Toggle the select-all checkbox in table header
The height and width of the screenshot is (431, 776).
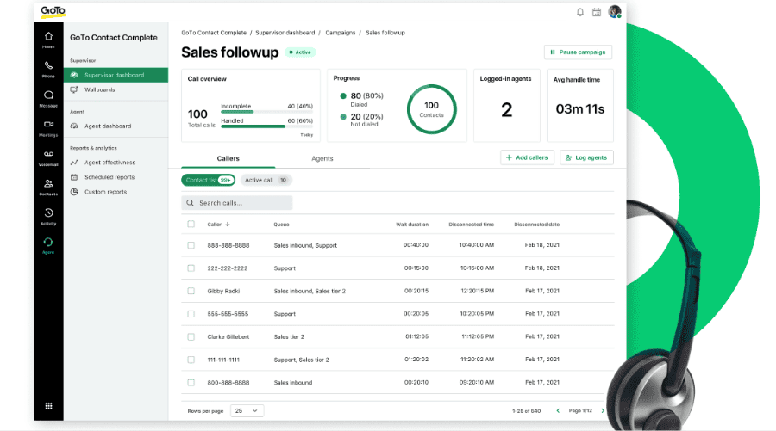click(191, 224)
